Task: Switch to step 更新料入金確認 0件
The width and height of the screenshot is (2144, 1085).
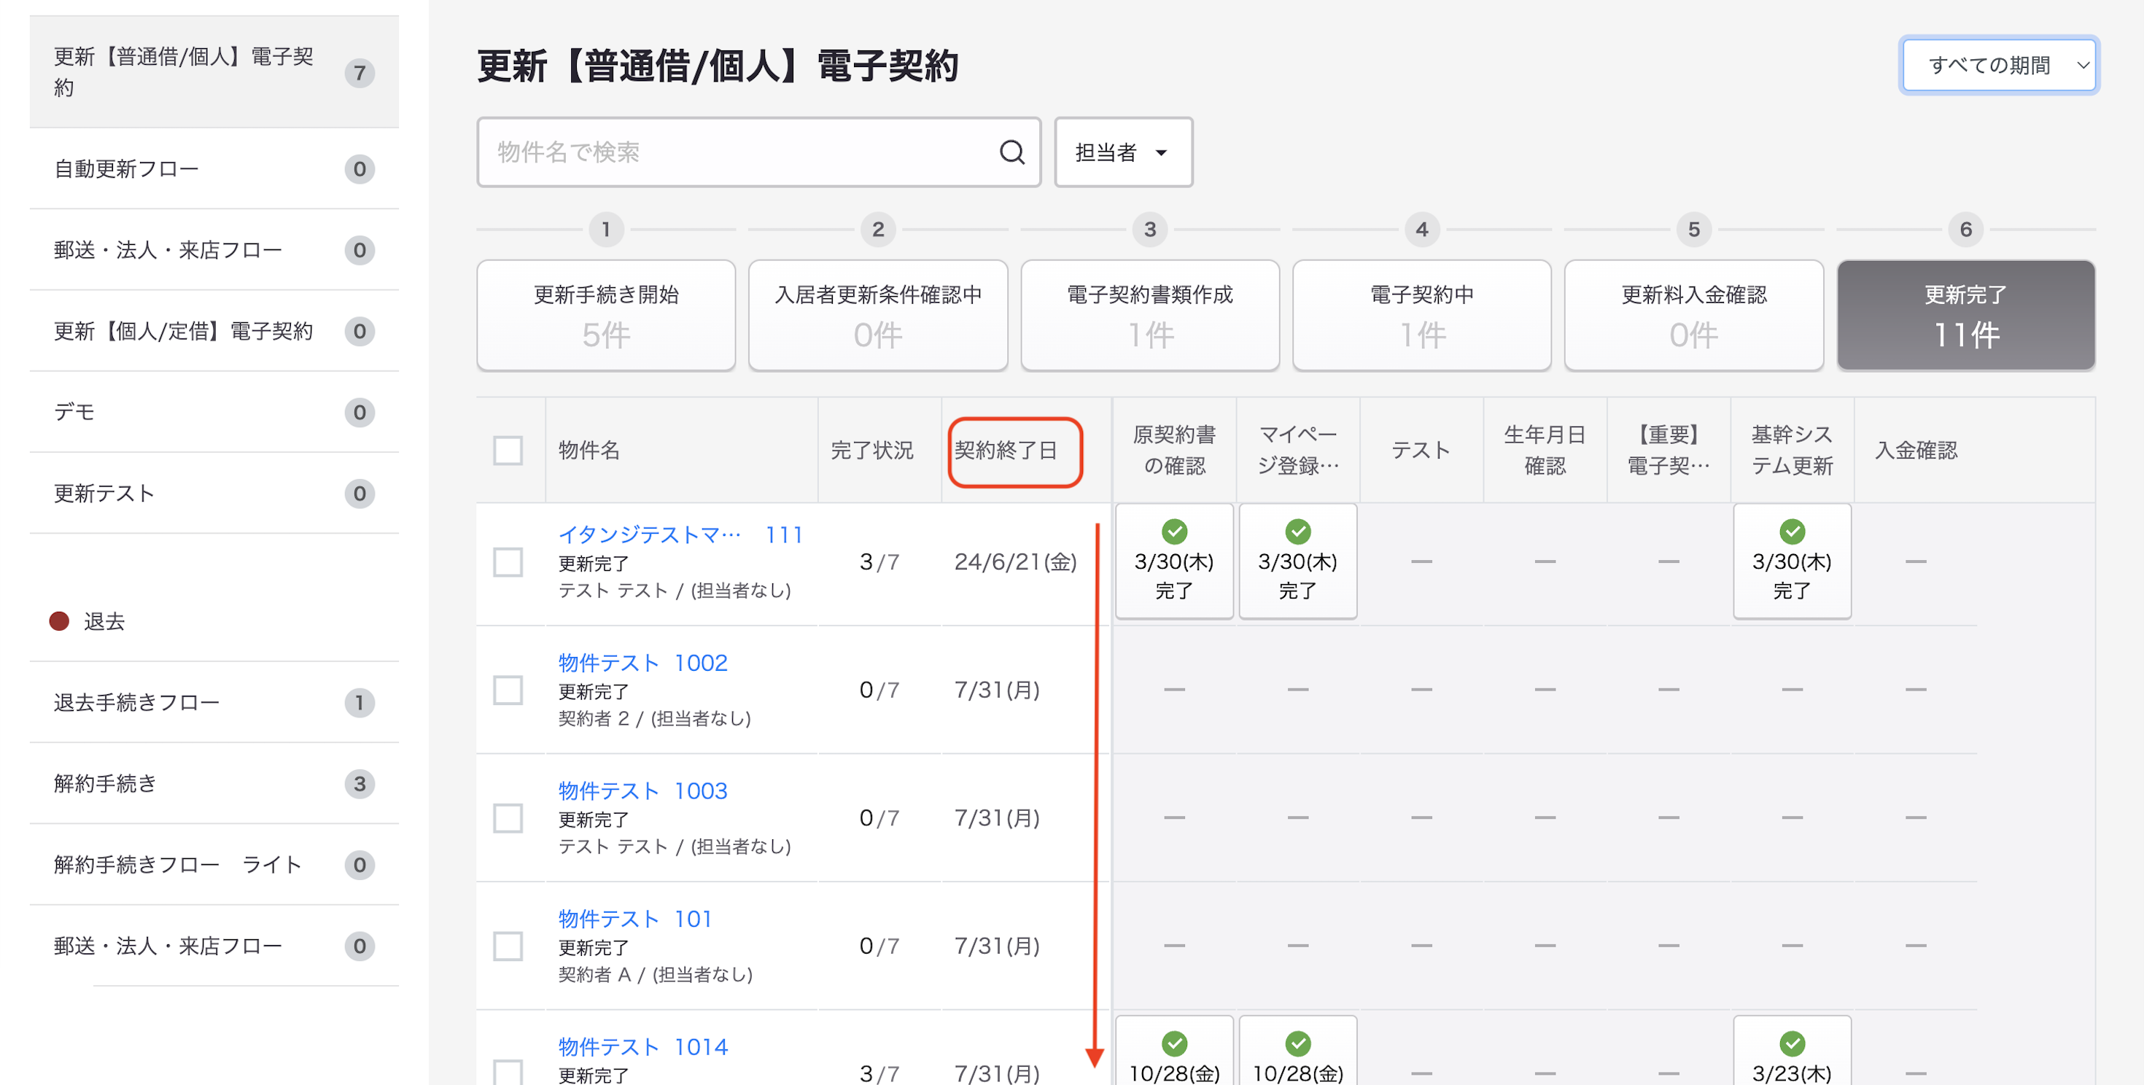Action: (1694, 315)
